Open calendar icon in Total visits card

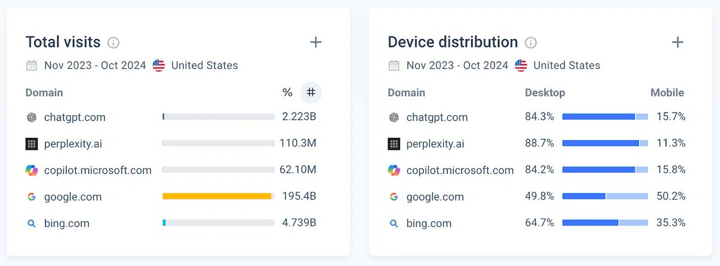(32, 65)
